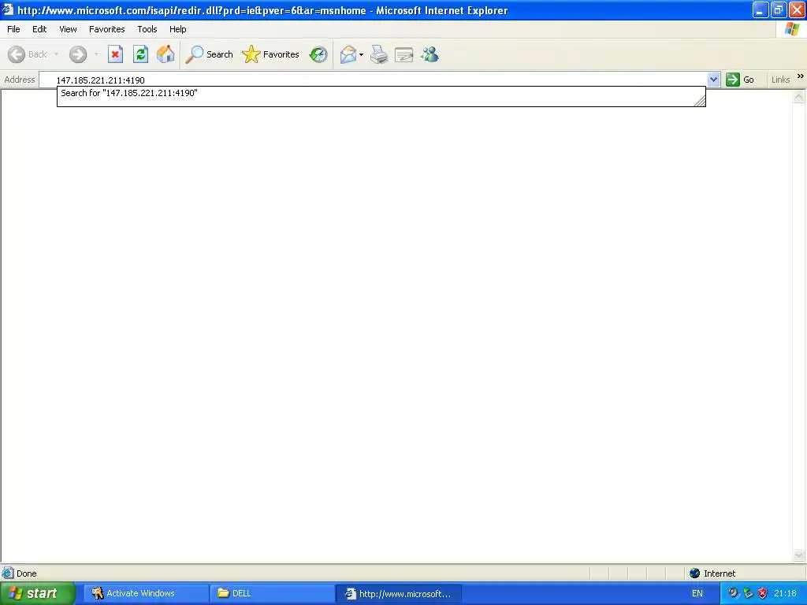The image size is (807, 605).
Task: Click the Links toolbar label
Action: 780,80
